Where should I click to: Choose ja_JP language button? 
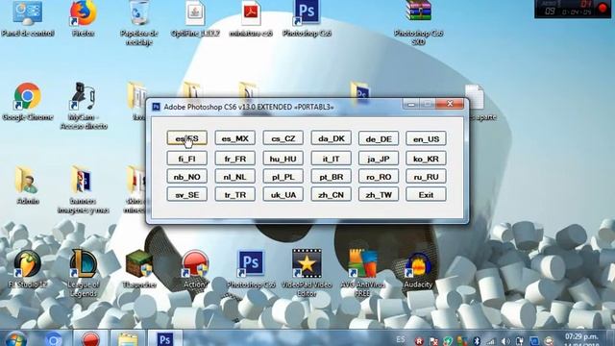379,159
